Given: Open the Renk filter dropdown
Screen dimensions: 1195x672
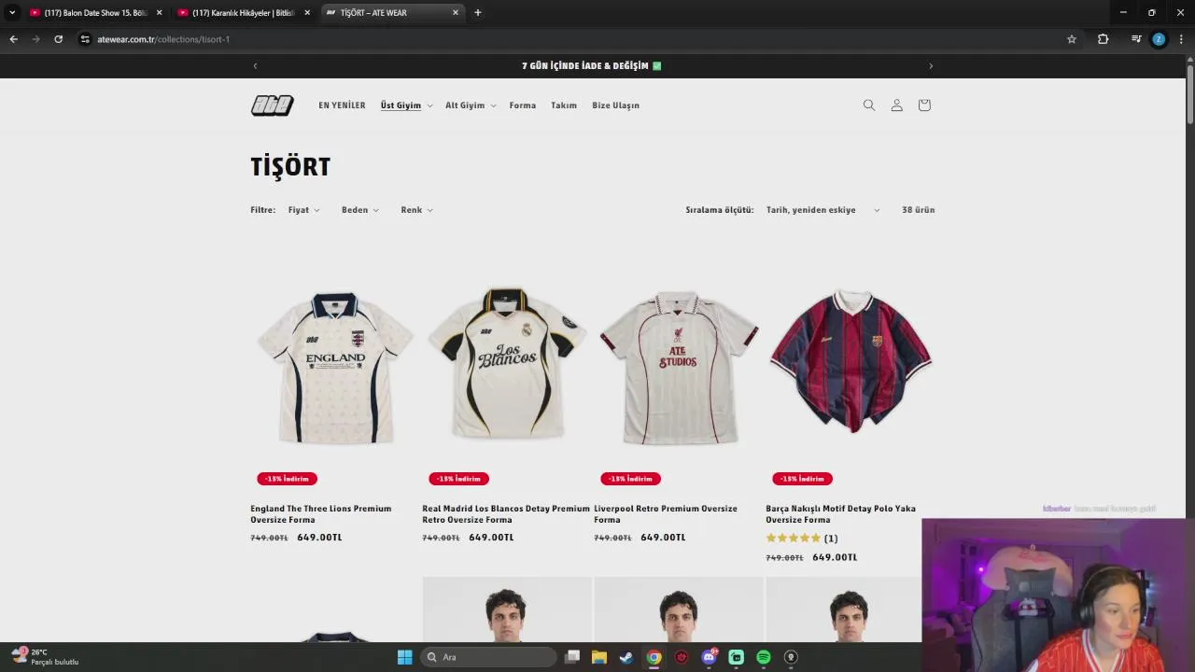Looking at the screenshot, I should [x=416, y=210].
